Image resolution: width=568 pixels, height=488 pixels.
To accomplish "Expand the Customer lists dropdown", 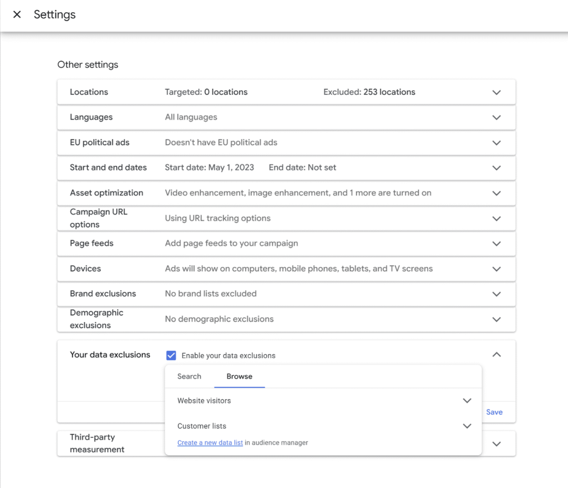I will [x=467, y=426].
